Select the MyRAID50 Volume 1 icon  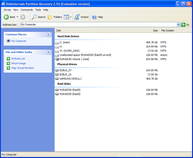[x=57, y=59]
